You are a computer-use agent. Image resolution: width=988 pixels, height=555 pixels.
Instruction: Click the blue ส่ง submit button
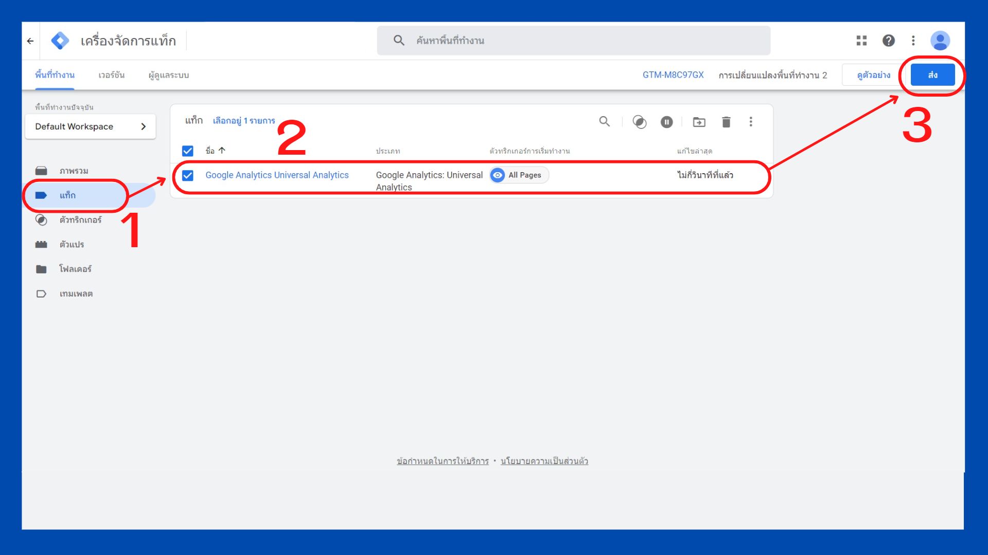[932, 75]
